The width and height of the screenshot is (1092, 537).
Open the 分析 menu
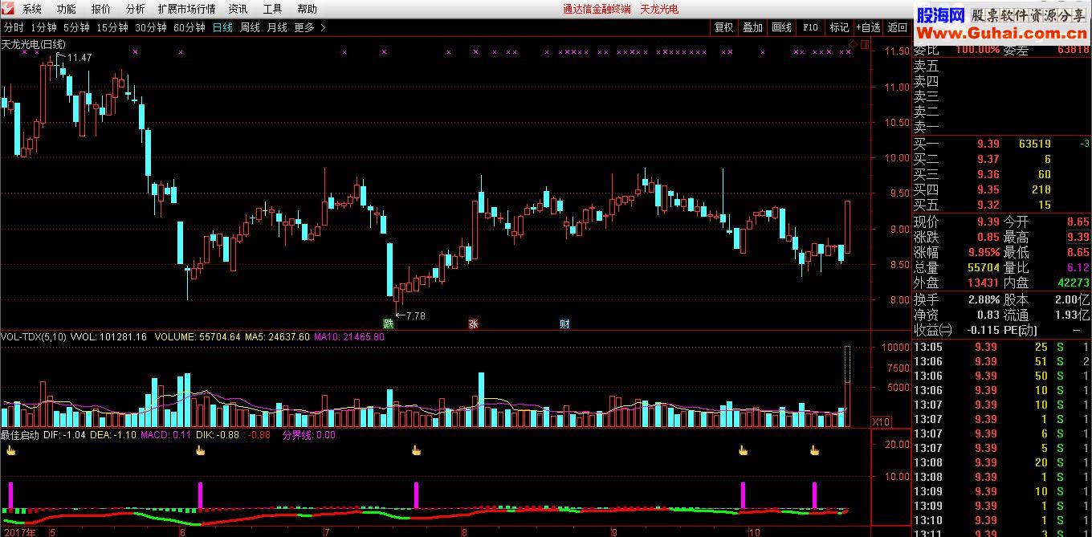click(136, 9)
